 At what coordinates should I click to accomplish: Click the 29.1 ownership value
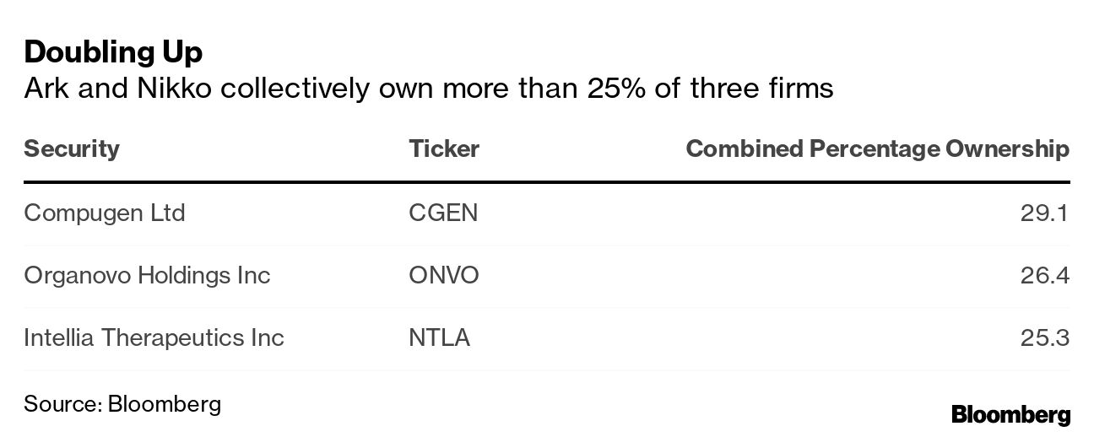click(x=1044, y=213)
